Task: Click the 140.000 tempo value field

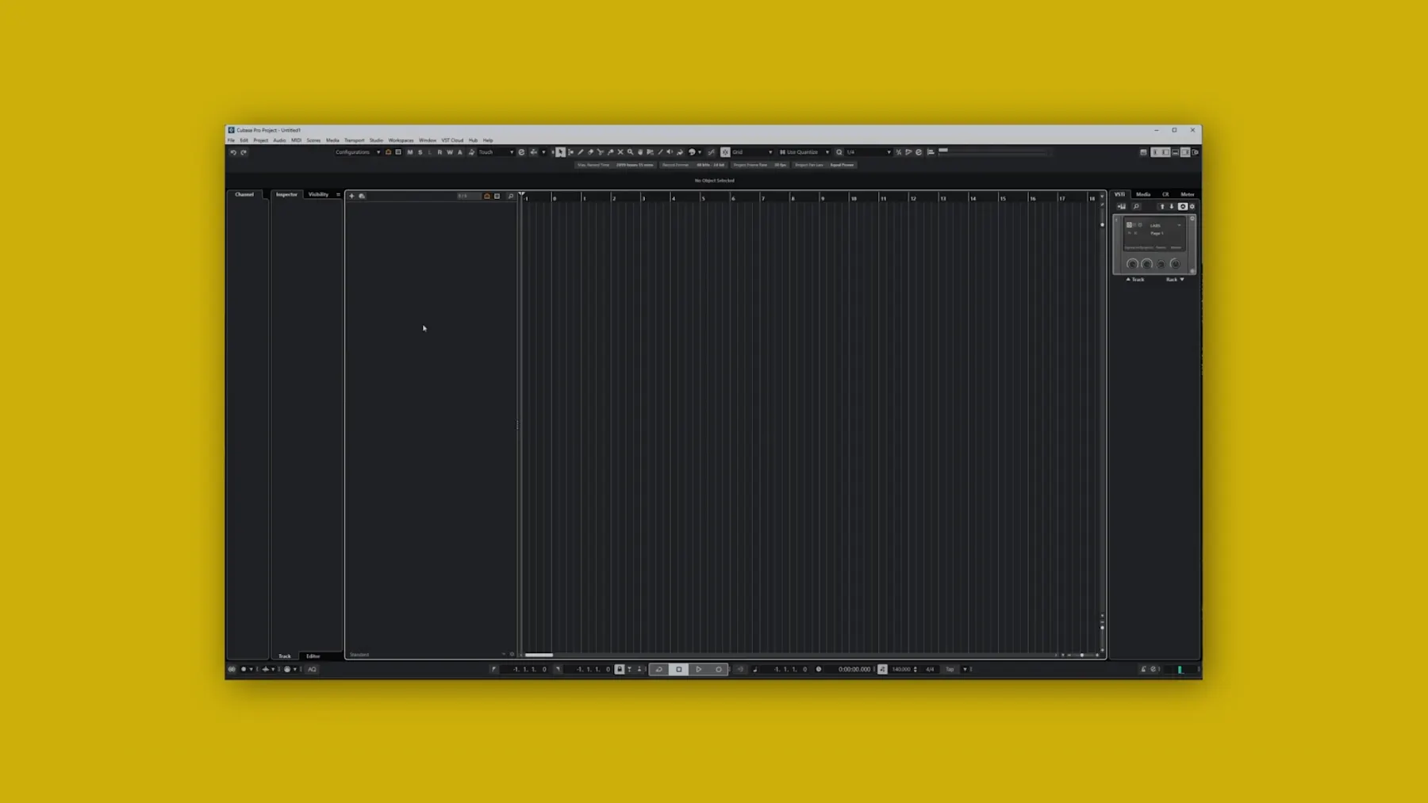Action: pyautogui.click(x=901, y=669)
